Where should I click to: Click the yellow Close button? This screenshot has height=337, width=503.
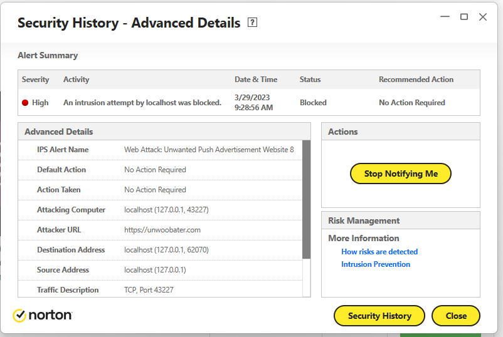click(456, 316)
